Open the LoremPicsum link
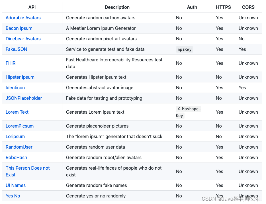Image resolution: width=266 pixels, height=204 pixels. [20, 126]
